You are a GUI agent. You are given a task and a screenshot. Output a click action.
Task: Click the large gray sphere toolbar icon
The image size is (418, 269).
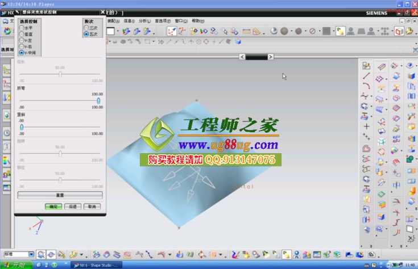click(284, 31)
